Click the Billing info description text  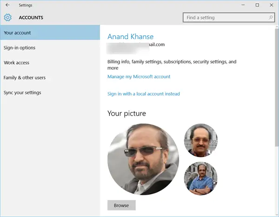click(172, 65)
